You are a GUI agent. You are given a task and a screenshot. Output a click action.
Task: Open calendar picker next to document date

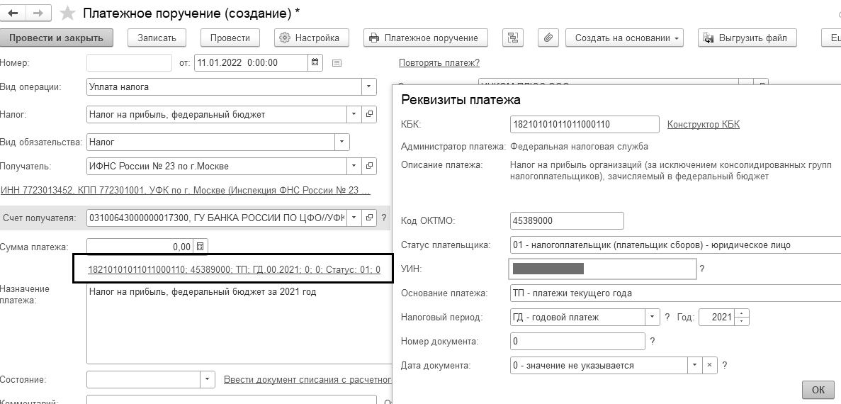pos(315,62)
